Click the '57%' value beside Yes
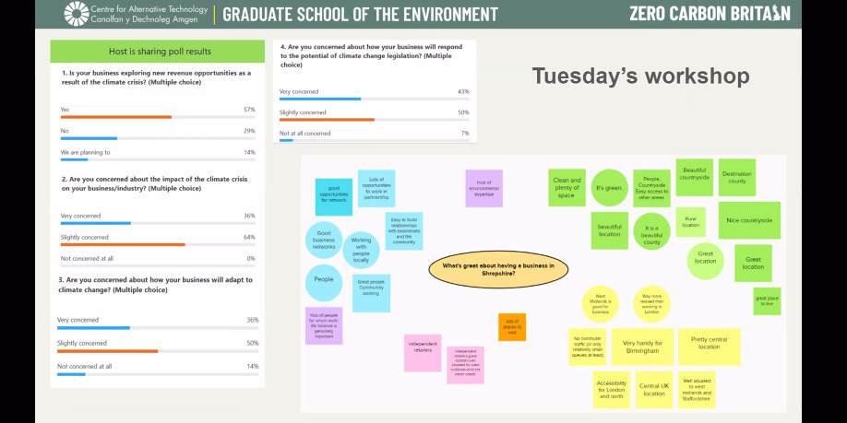 (249, 110)
